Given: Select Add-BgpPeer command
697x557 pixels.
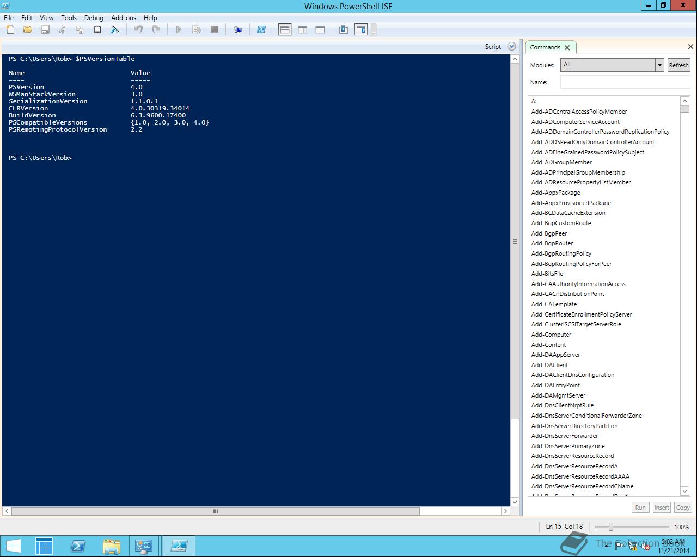Looking at the screenshot, I should (549, 233).
